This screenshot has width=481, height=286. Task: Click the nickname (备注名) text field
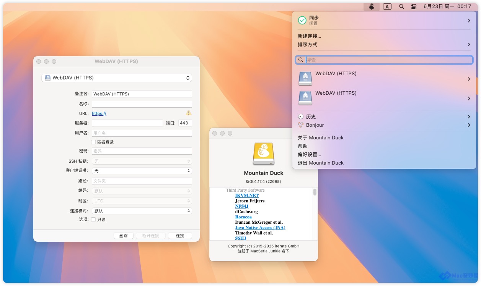tap(142, 94)
